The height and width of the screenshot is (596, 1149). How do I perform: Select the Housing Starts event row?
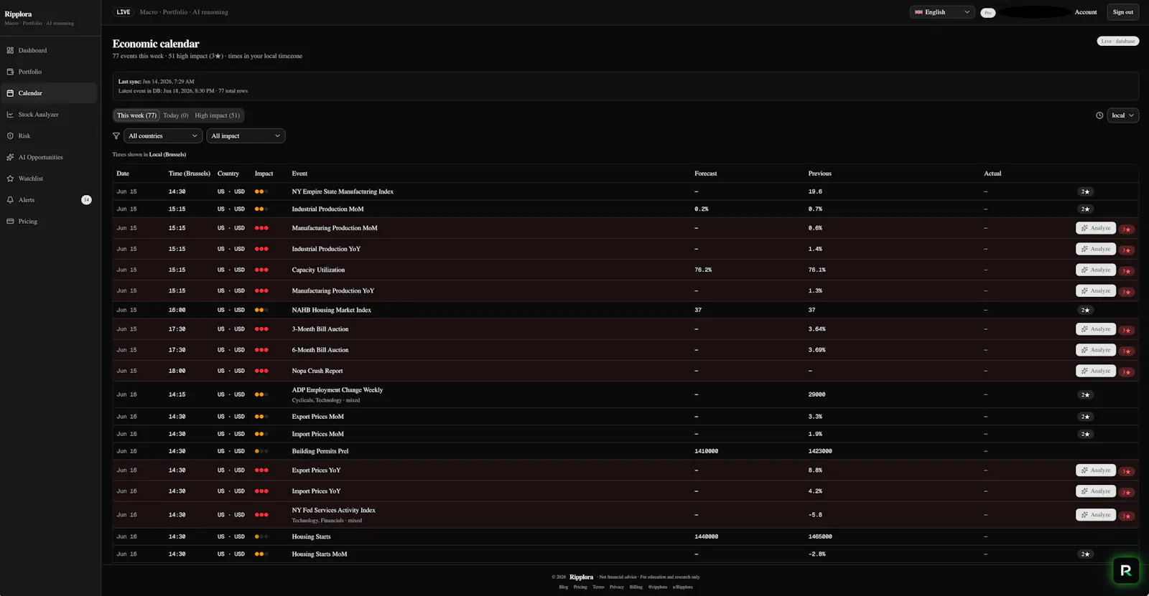pyautogui.click(x=625, y=536)
